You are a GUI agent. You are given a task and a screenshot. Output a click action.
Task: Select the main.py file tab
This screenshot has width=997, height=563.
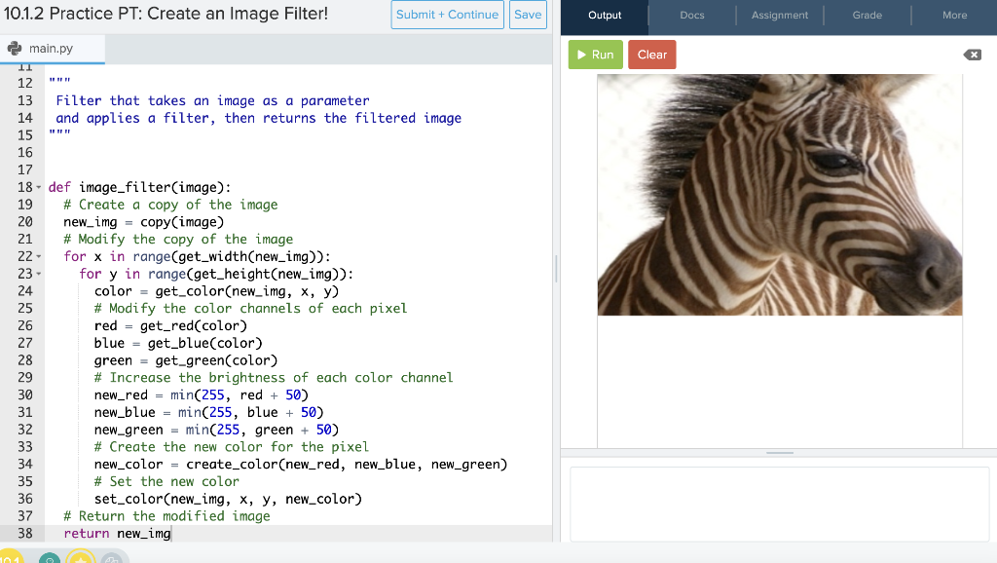pyautogui.click(x=54, y=47)
